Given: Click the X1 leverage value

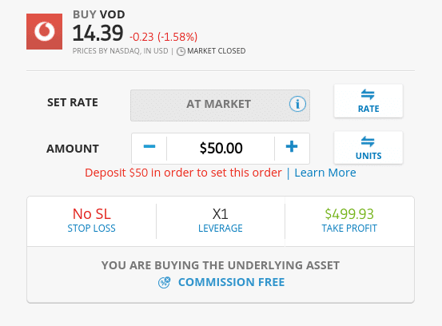Looking at the screenshot, I should [220, 214].
